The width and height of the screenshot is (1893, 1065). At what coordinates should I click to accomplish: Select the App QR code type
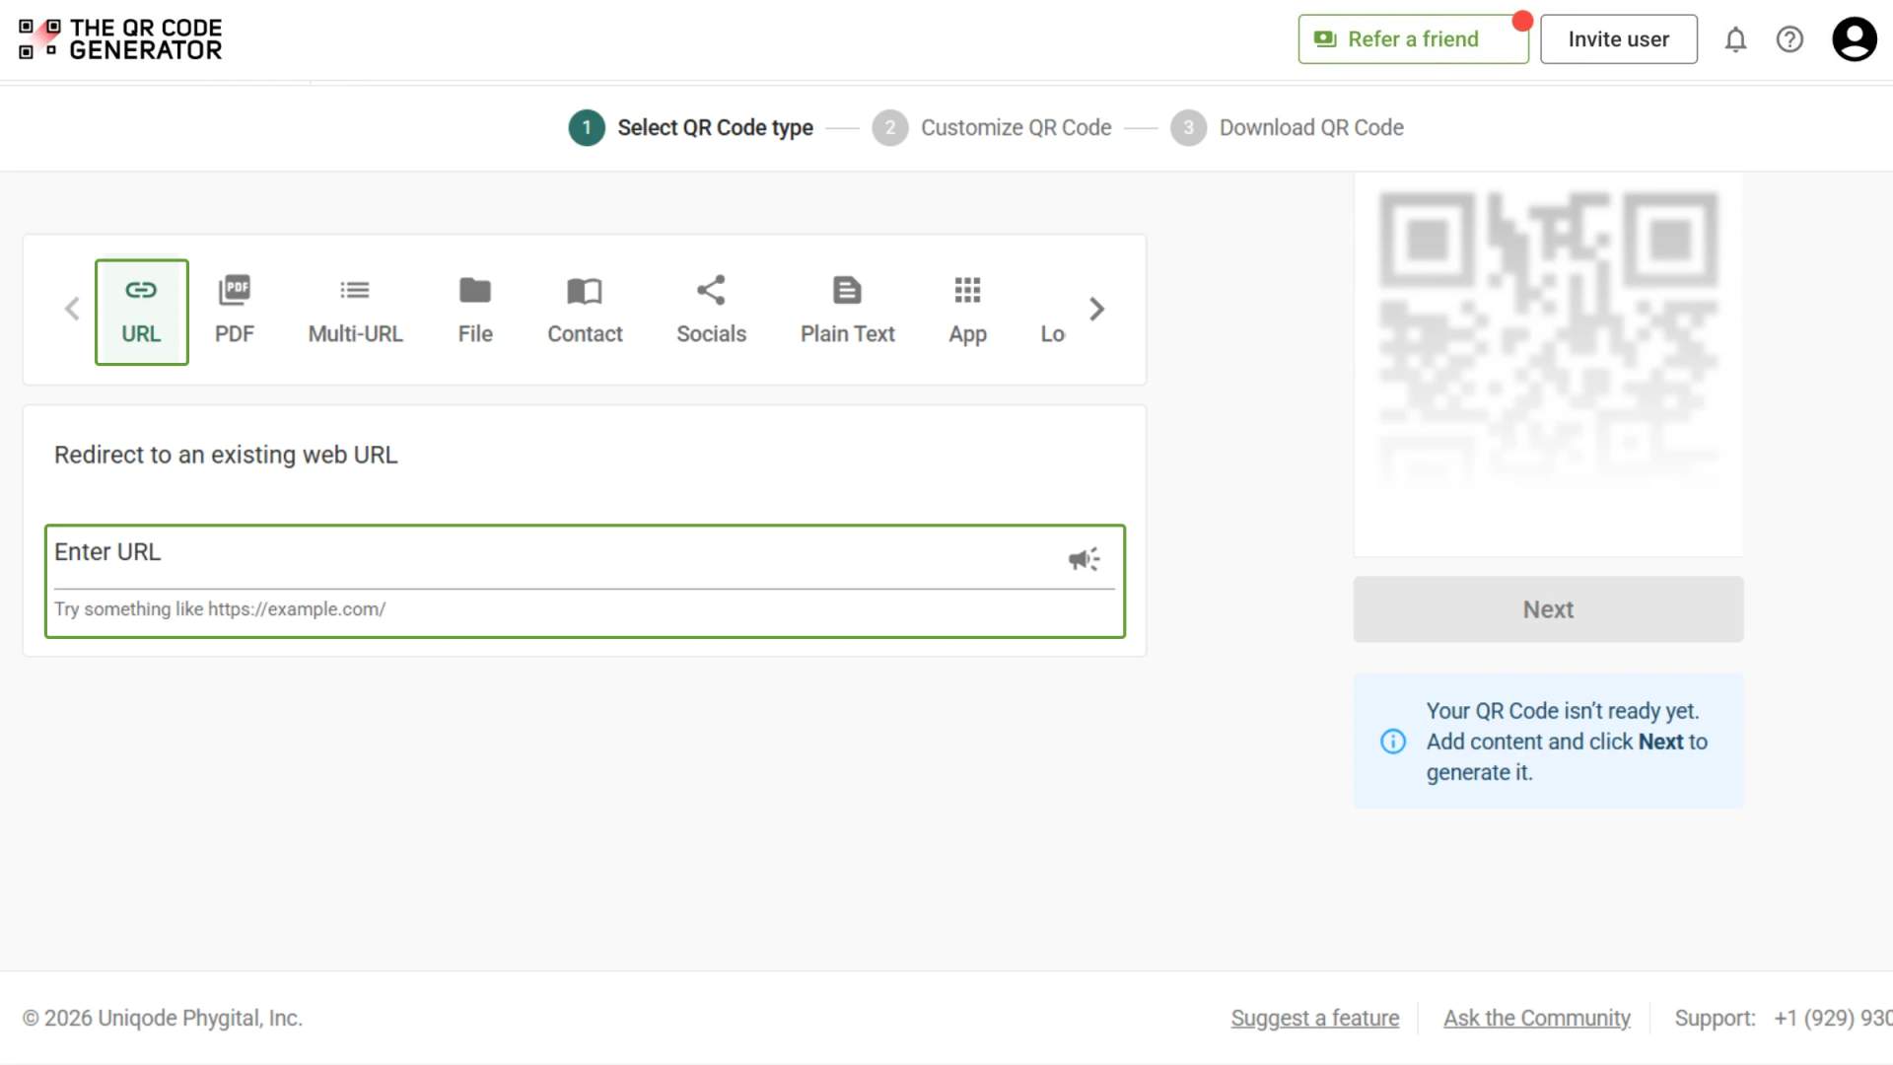point(967,312)
